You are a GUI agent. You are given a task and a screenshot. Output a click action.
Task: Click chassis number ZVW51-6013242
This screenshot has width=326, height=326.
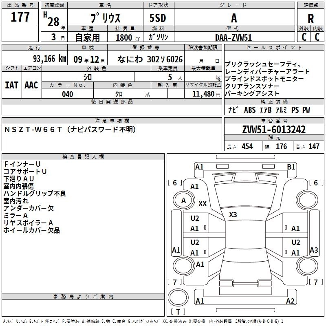pos(274,130)
